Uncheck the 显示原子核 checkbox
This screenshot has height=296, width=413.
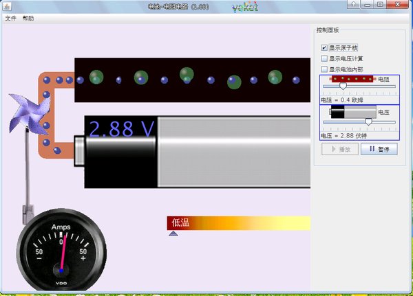(325, 48)
